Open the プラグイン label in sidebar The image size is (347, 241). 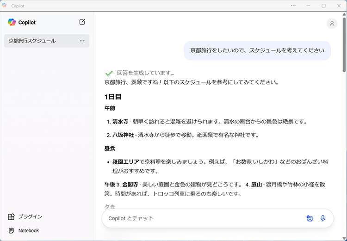click(31, 216)
